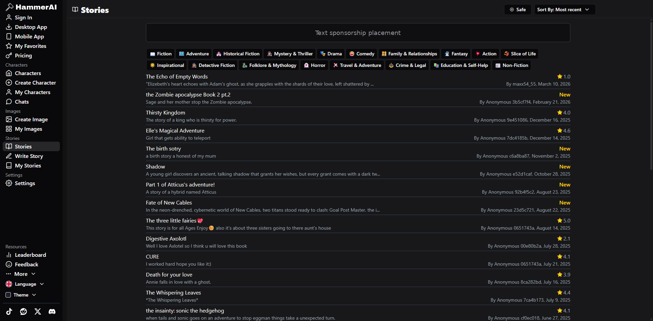Open story 'the Zombie apocalypse Book 2 pt.2'
This screenshot has width=653, height=321.
[358, 98]
